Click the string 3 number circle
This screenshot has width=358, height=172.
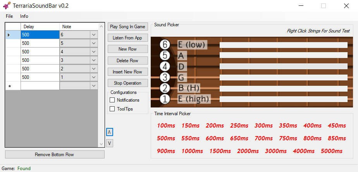pyautogui.click(x=165, y=77)
